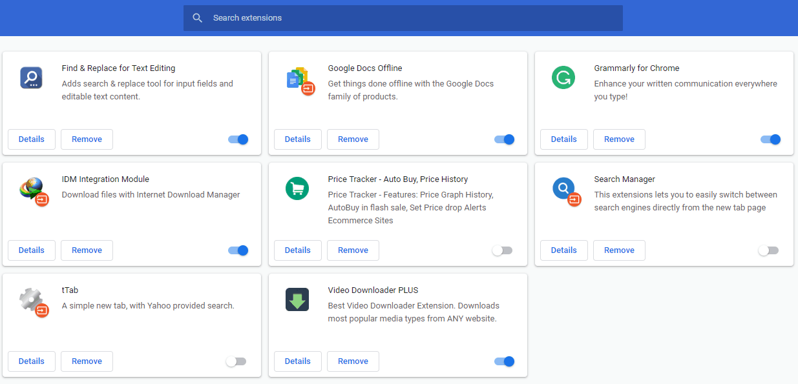Remove Google Docs Offline extension
The width and height of the screenshot is (798, 384).
pyautogui.click(x=353, y=139)
